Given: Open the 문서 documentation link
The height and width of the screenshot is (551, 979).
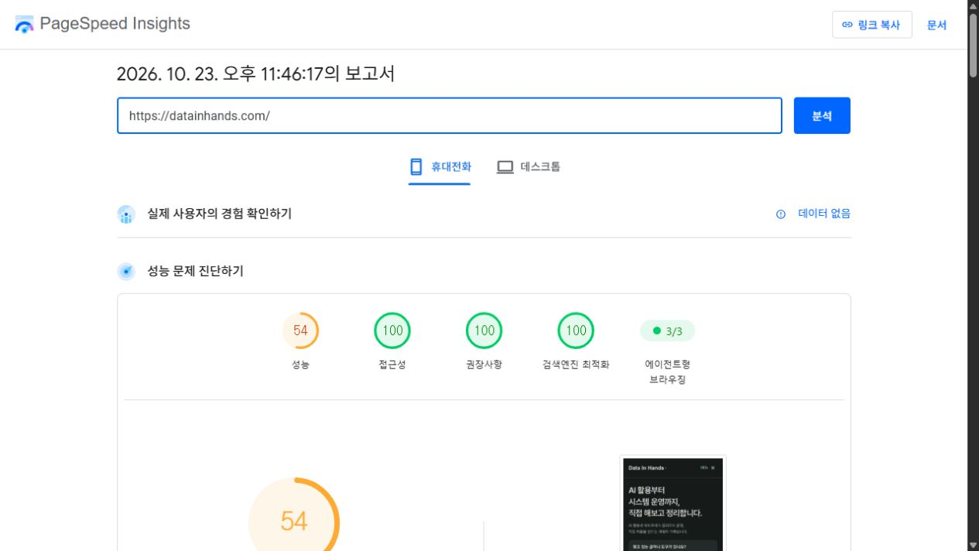Looking at the screenshot, I should [x=936, y=25].
